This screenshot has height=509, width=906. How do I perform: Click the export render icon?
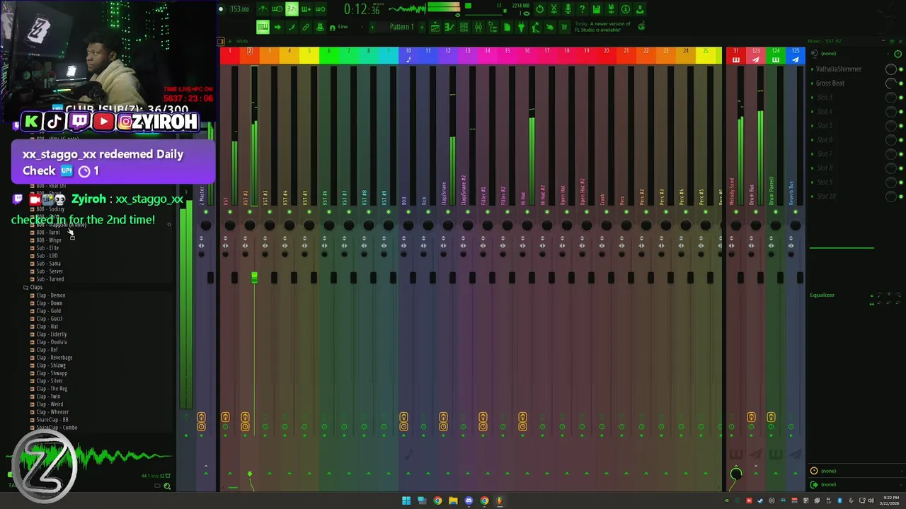[640, 9]
